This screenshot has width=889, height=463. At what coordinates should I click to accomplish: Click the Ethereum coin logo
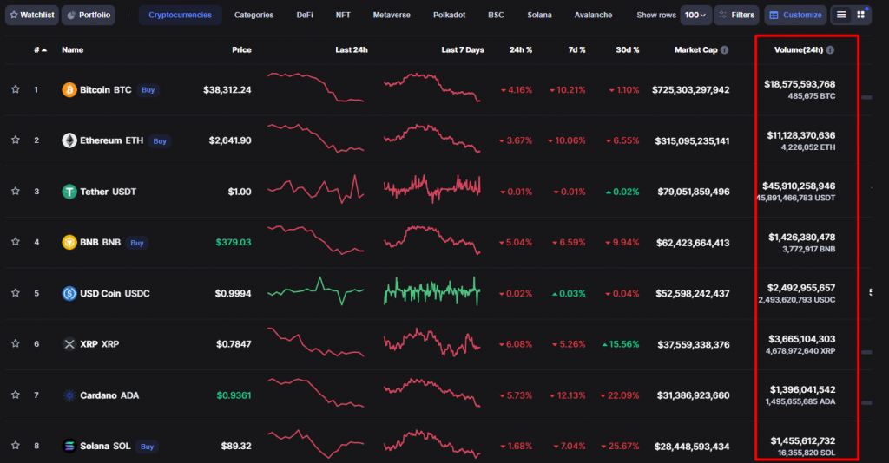tap(69, 140)
